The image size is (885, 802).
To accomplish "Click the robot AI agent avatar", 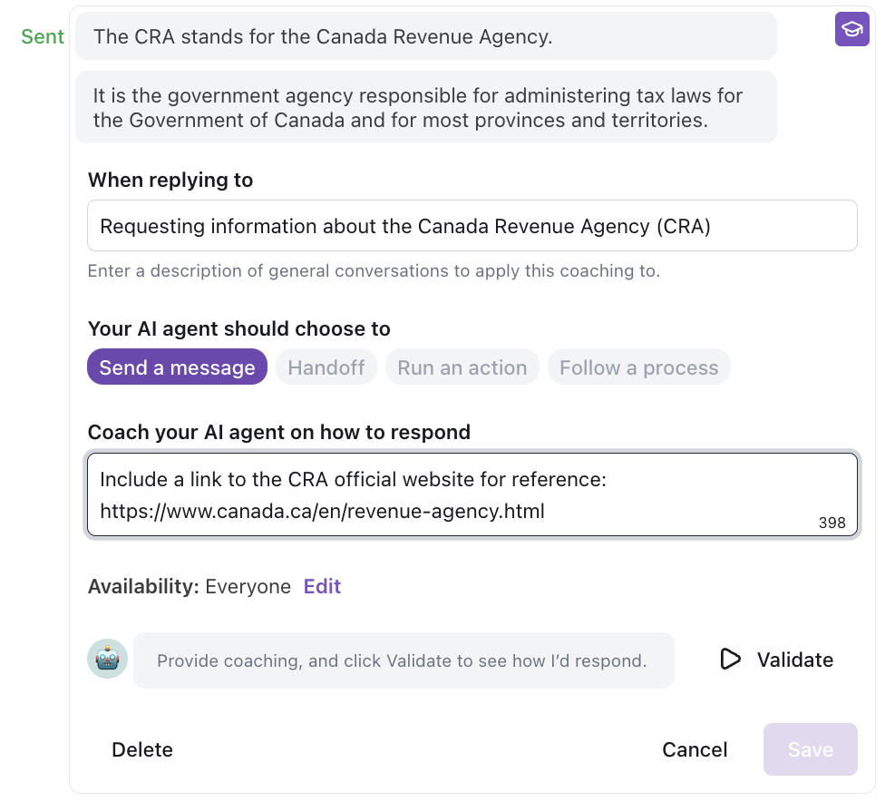I will pos(107,660).
